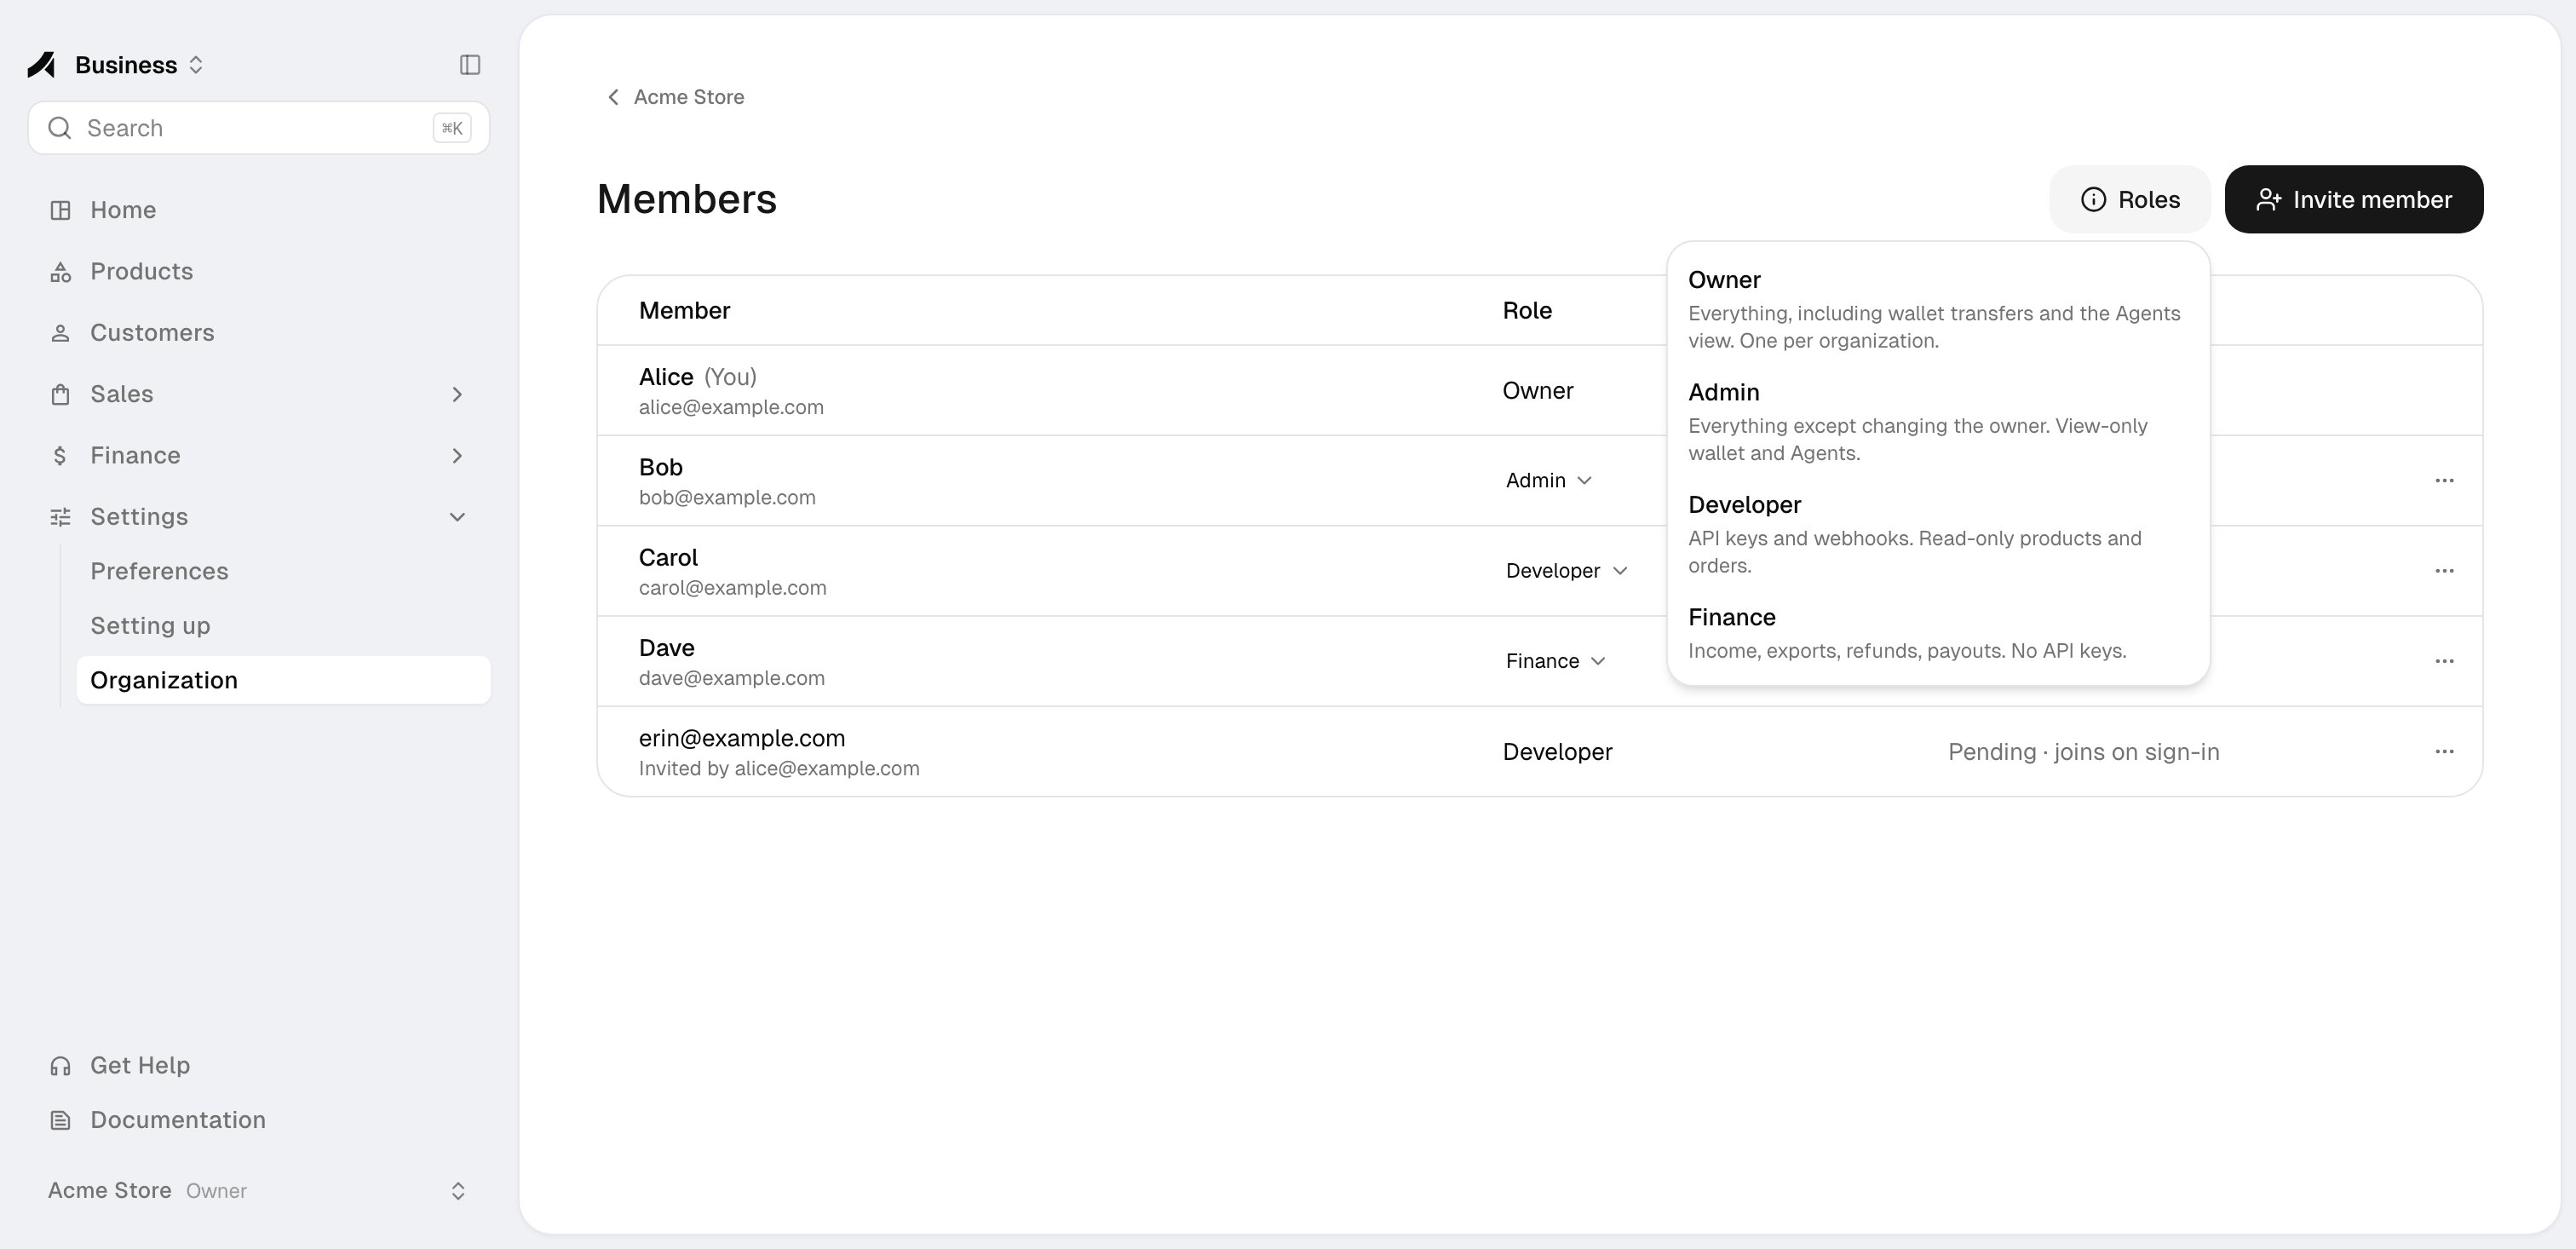
Task: Click the Products shapes icon
Action: coord(60,272)
